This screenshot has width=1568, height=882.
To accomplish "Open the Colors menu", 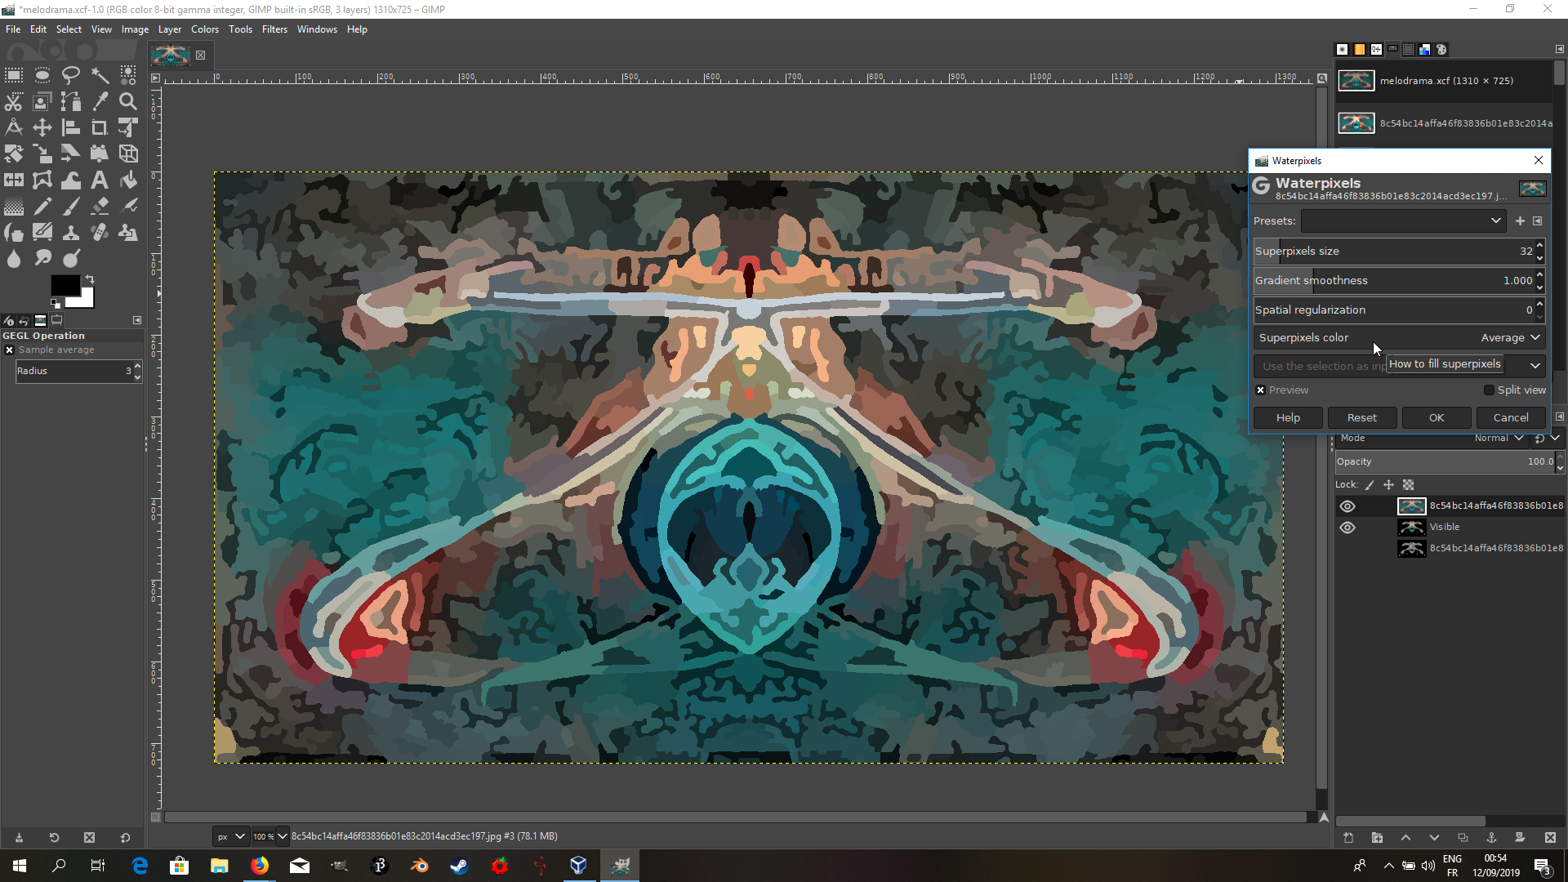I will click(x=204, y=29).
